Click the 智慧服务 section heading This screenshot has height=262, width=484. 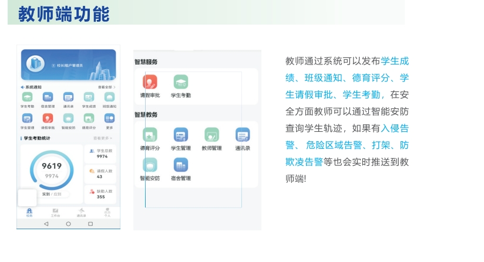[x=146, y=62]
